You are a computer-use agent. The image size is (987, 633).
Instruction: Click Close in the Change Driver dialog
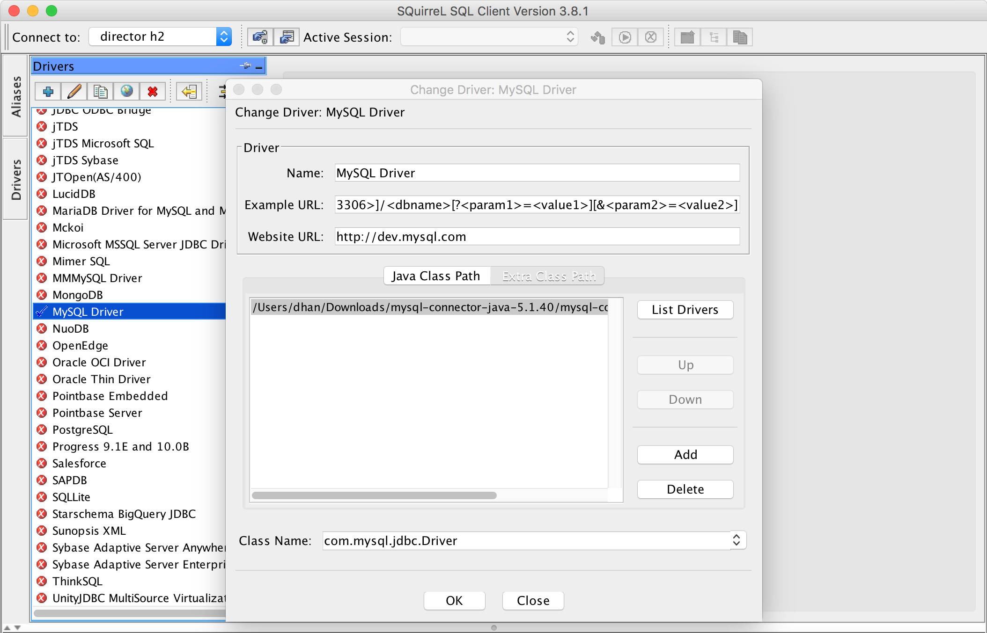tap(533, 601)
